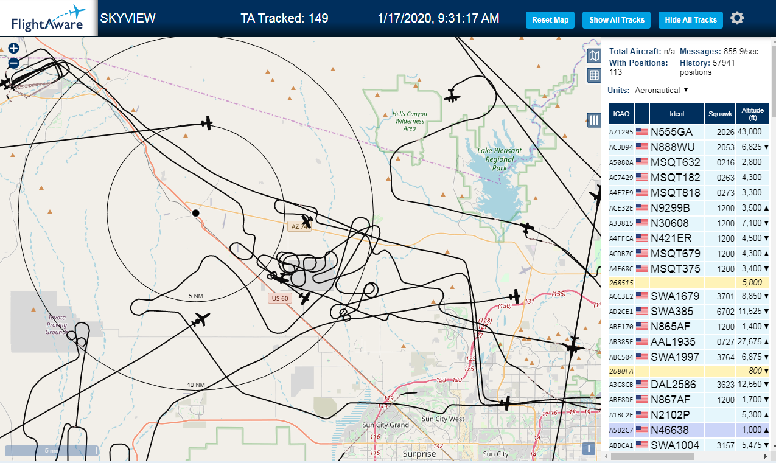Select the N421ER aircraft row
The width and height of the screenshot is (776, 463).
point(689,238)
